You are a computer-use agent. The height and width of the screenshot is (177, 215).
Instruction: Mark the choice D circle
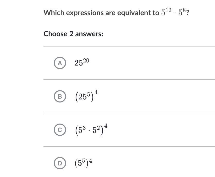[x=60, y=163]
